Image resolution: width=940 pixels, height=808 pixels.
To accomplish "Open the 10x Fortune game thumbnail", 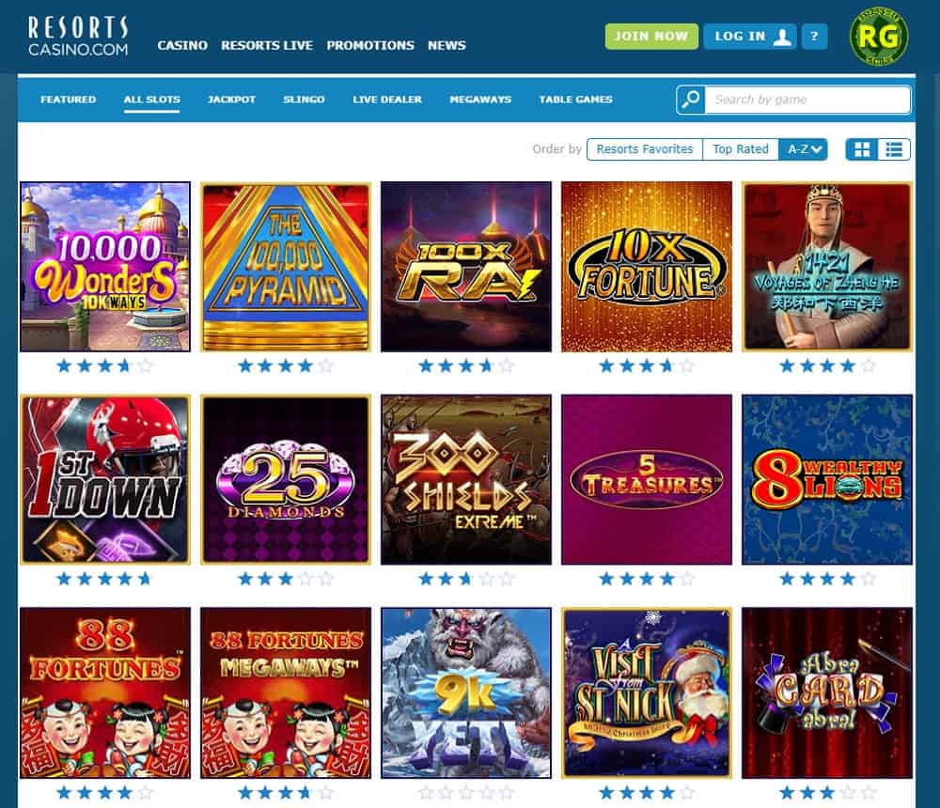I will point(647,267).
